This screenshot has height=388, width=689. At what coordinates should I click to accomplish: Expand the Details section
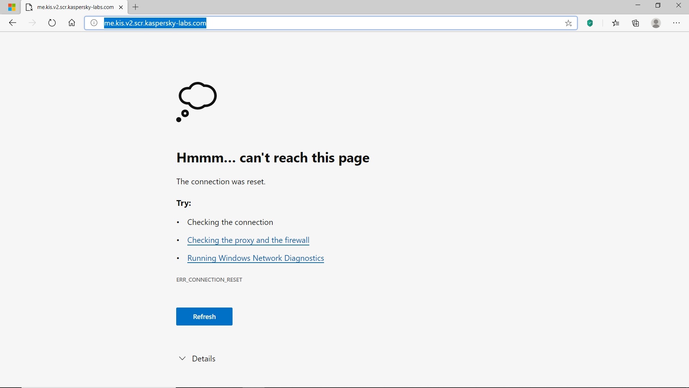coord(197,359)
